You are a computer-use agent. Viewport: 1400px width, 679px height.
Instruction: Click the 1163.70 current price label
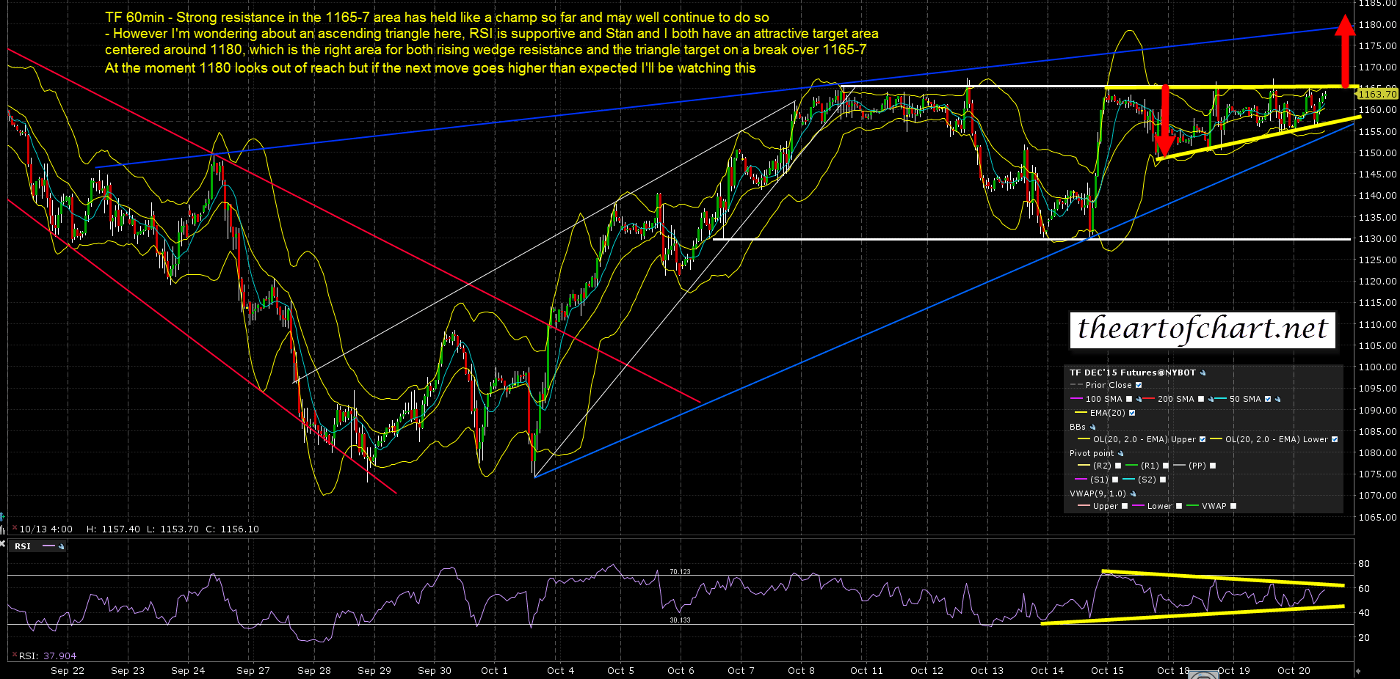coord(1377,94)
